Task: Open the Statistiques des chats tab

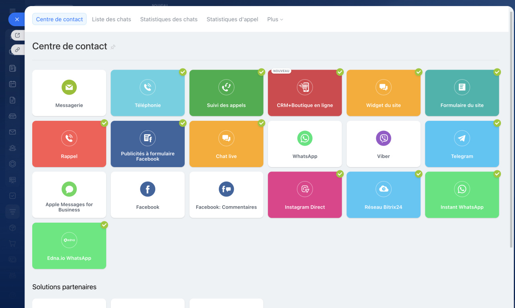Action: pos(169,19)
